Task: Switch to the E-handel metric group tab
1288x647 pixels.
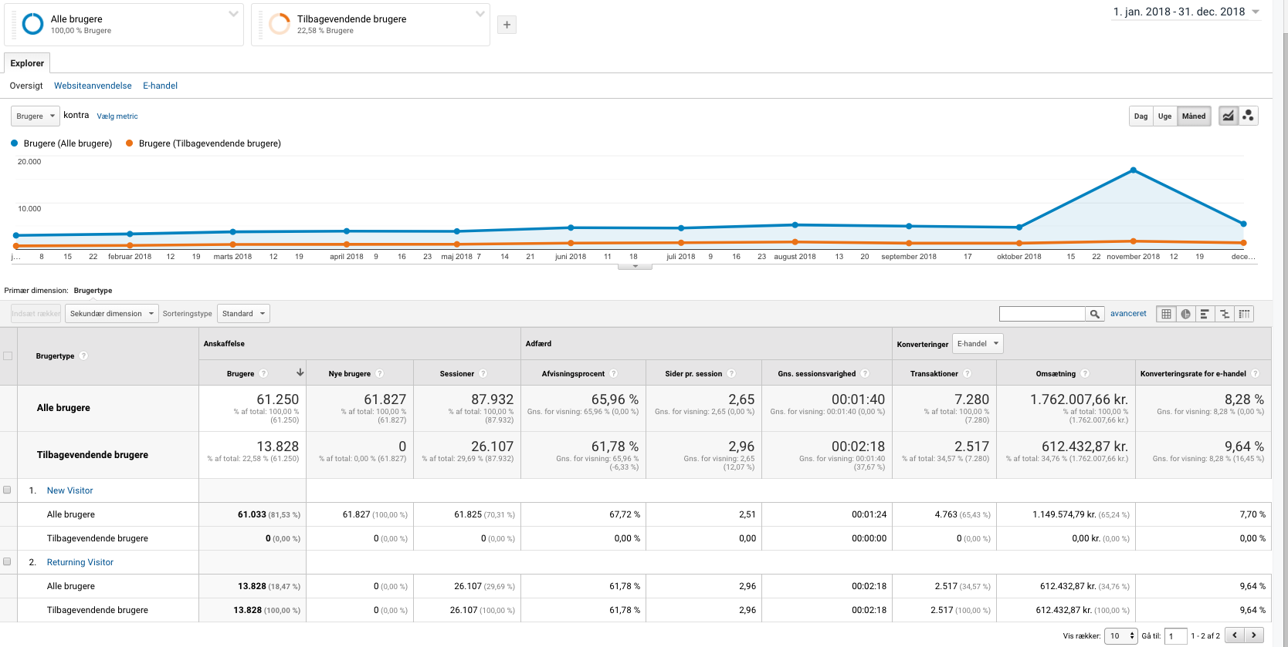Action: pos(160,86)
